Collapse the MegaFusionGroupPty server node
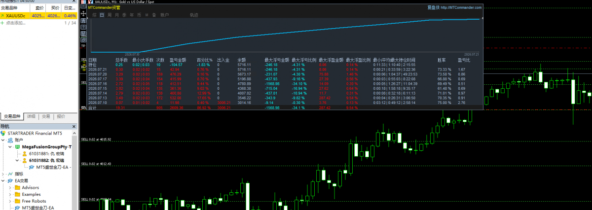Screen dimensions: 592x210 pos(10,147)
